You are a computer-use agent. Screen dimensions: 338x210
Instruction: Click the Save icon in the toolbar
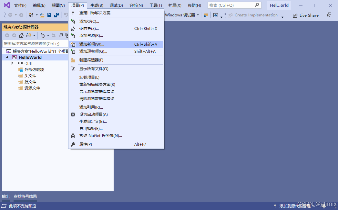point(49,15)
